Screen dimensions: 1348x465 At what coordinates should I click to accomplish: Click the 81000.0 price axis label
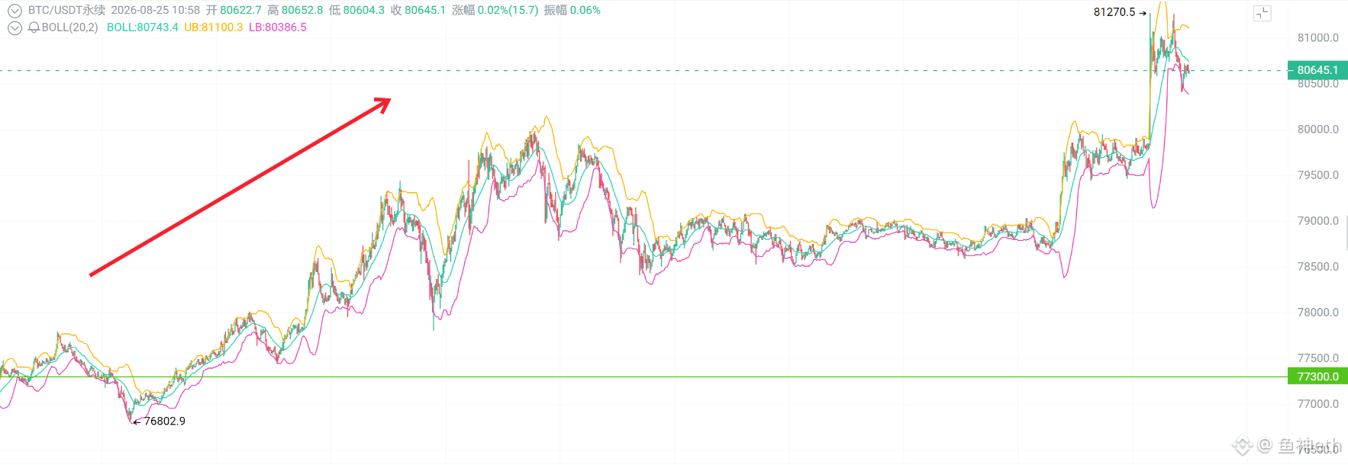click(x=1318, y=38)
